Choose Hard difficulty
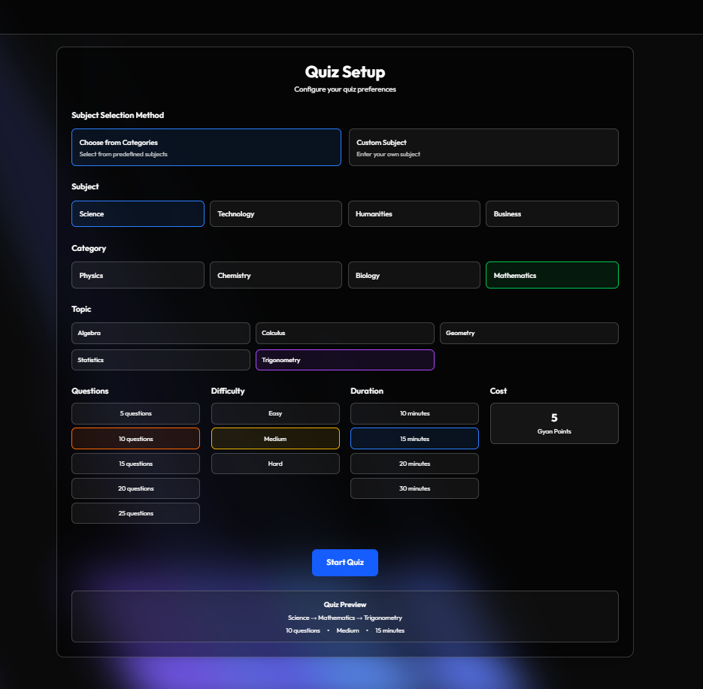 point(275,464)
